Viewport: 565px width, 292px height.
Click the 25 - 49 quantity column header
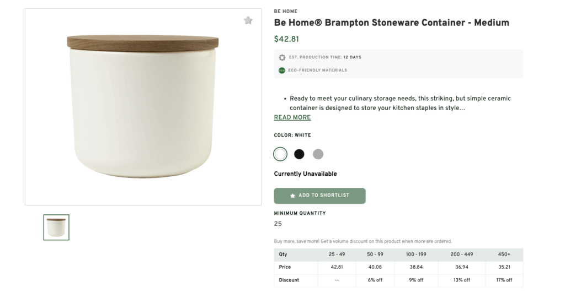[337, 255]
